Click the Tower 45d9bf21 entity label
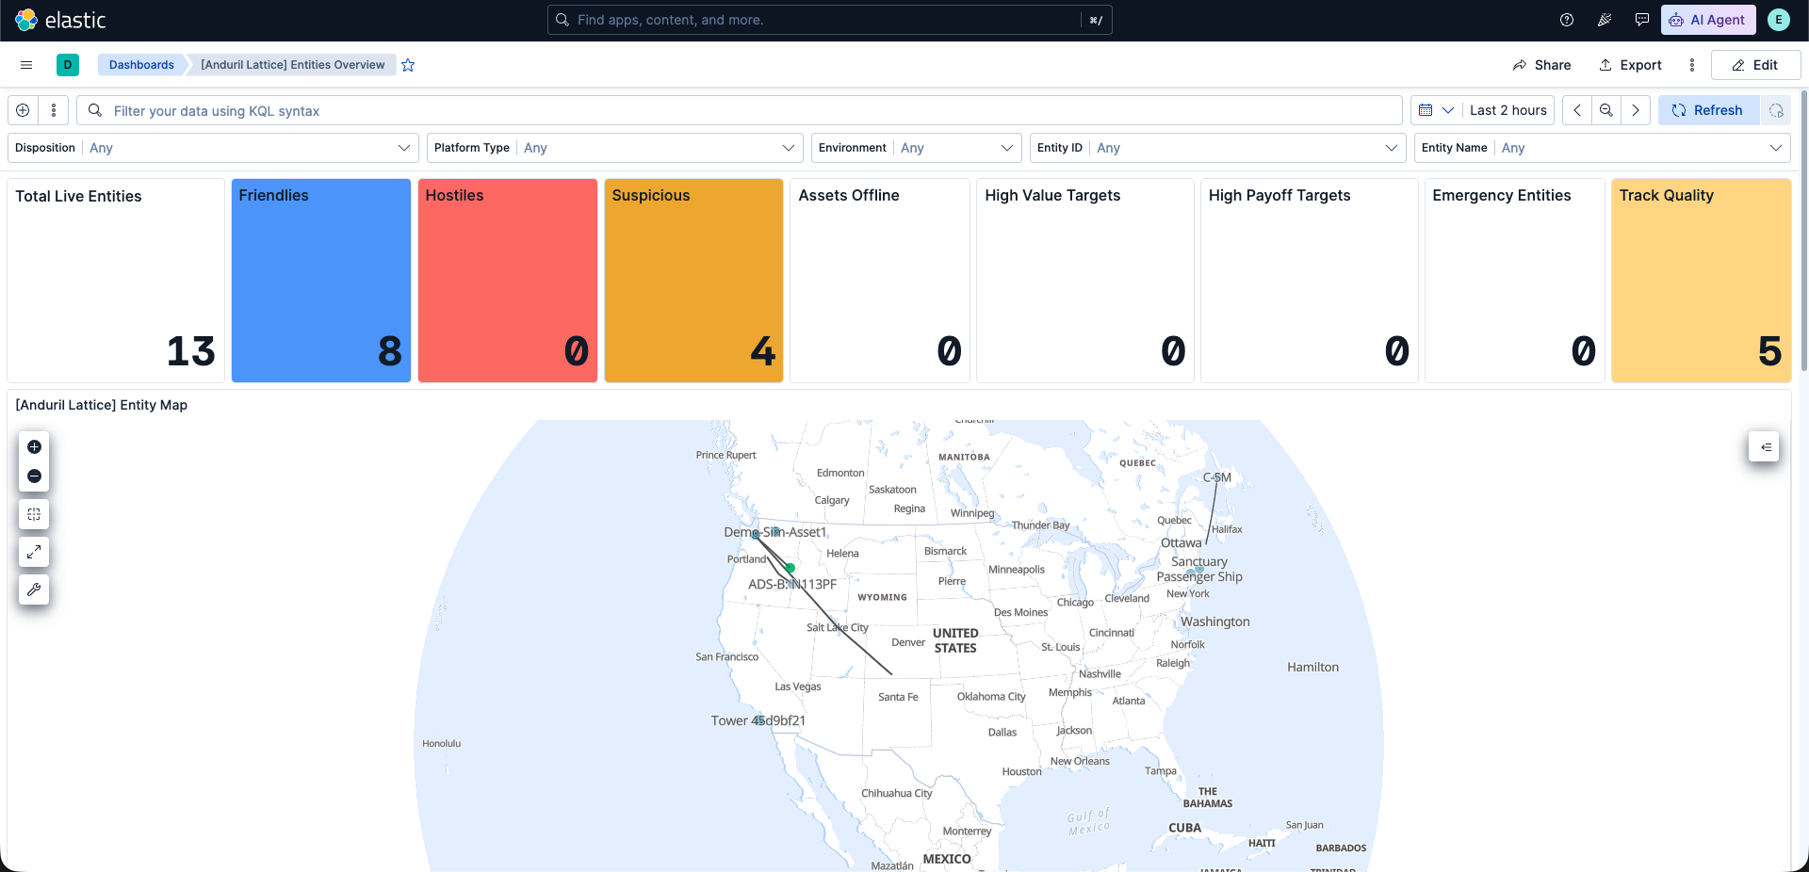This screenshot has width=1809, height=872. 758,720
